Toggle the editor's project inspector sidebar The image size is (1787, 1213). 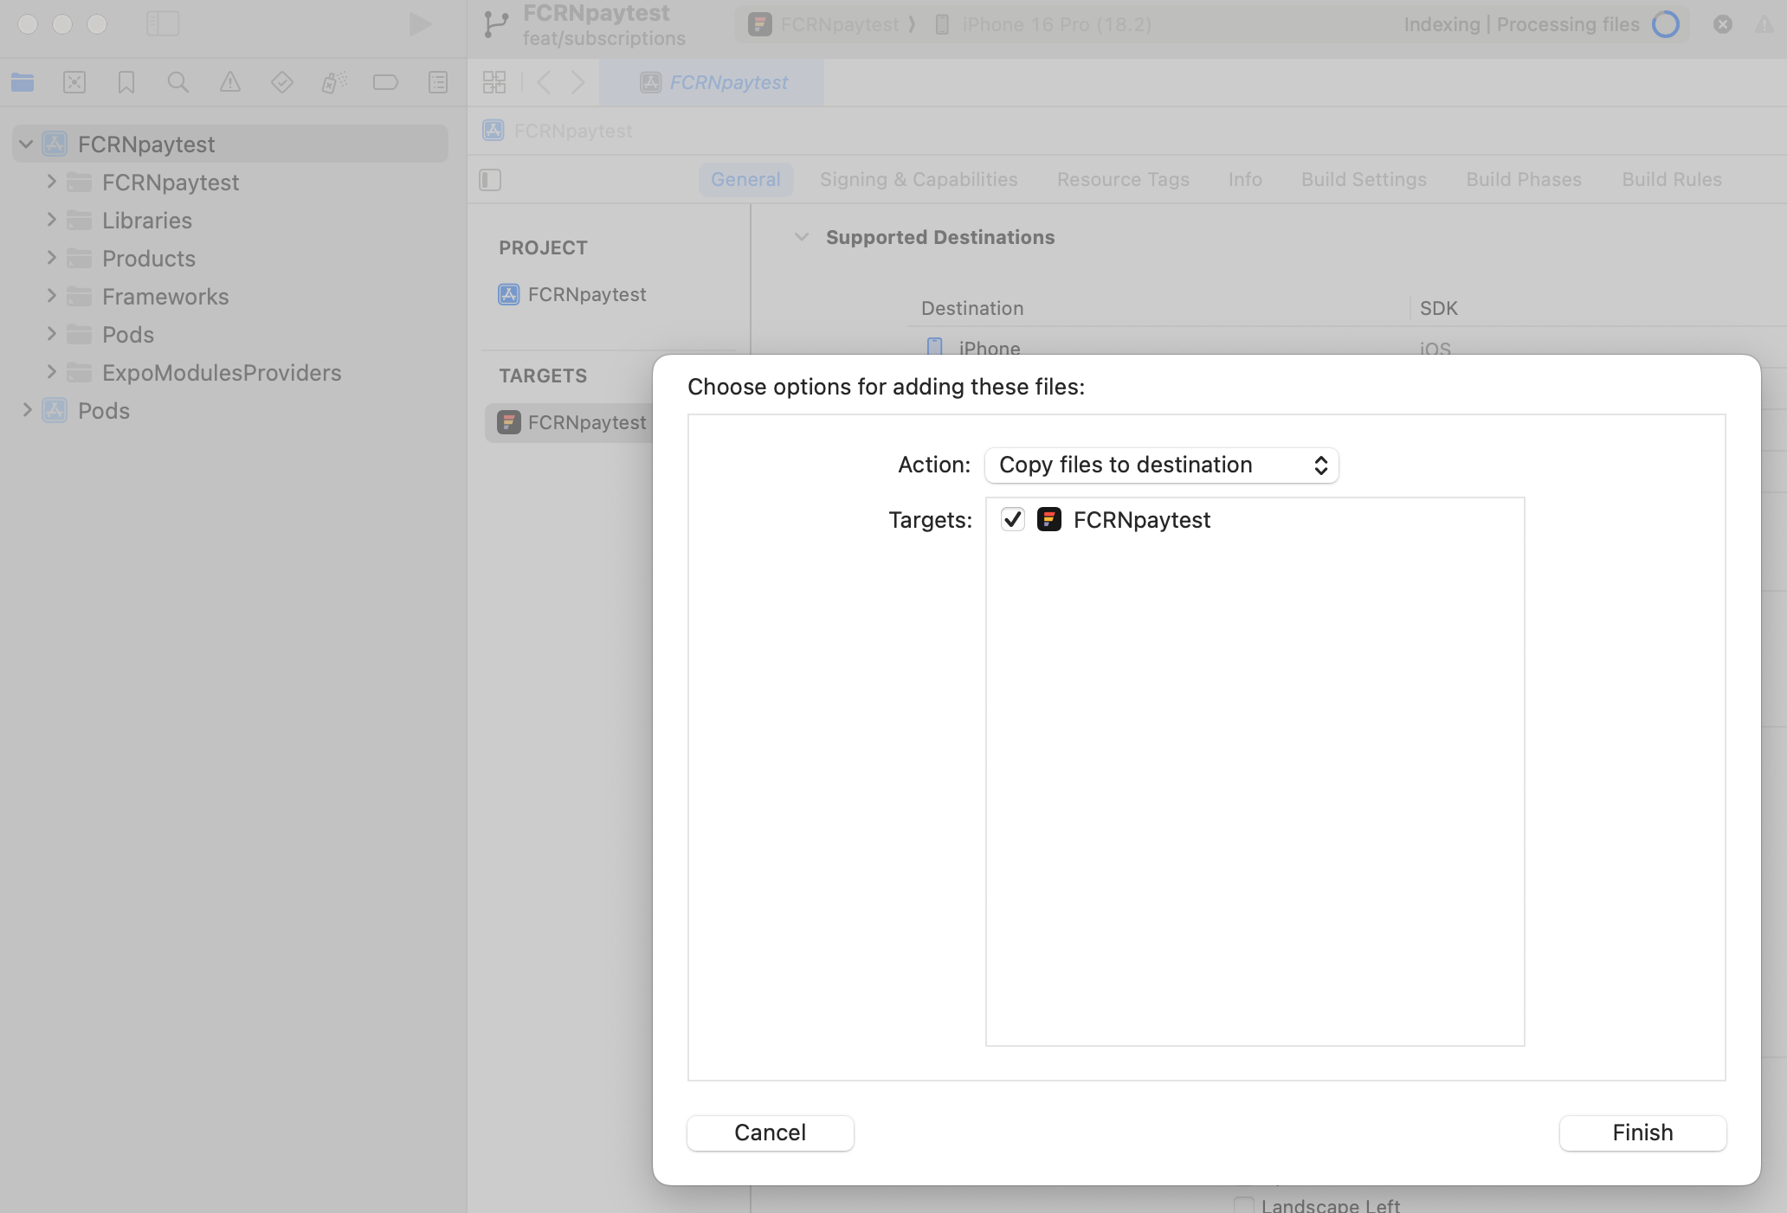pos(489,180)
